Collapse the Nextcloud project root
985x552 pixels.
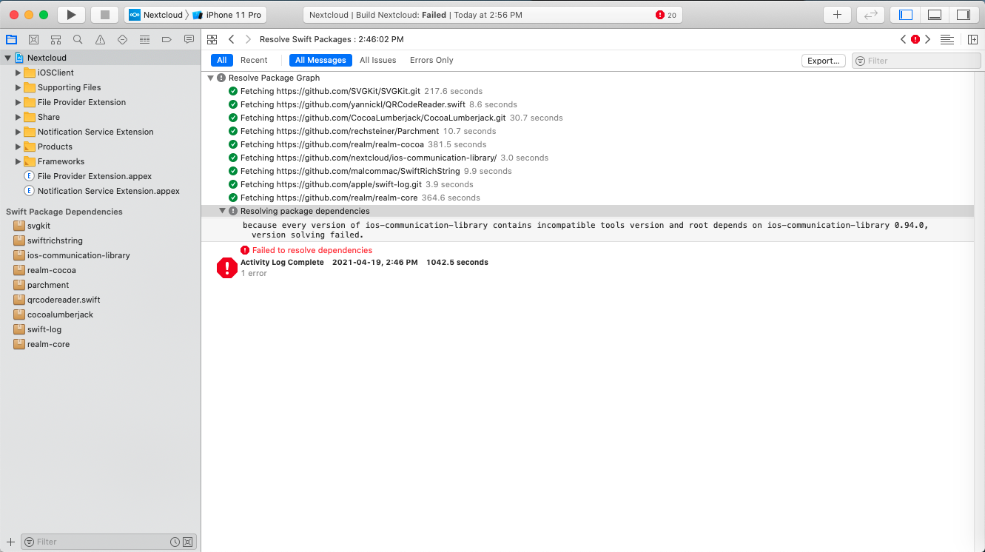click(8, 58)
